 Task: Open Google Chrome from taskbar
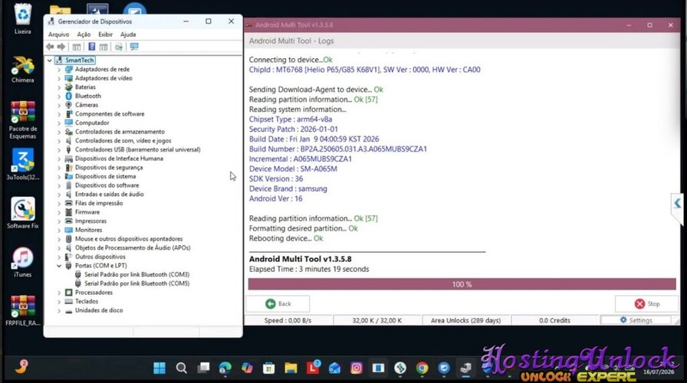(x=422, y=368)
